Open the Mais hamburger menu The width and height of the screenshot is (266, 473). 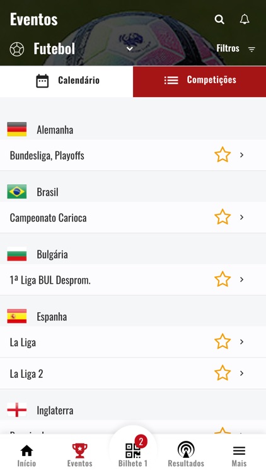239,451
